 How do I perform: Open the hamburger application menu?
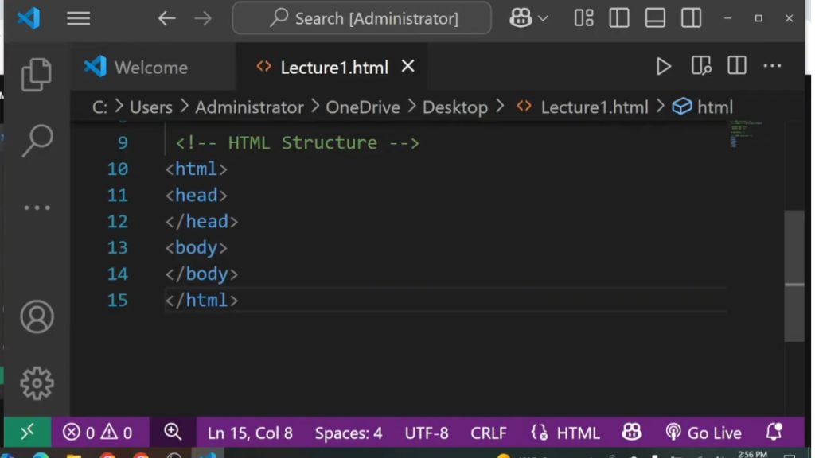(79, 19)
